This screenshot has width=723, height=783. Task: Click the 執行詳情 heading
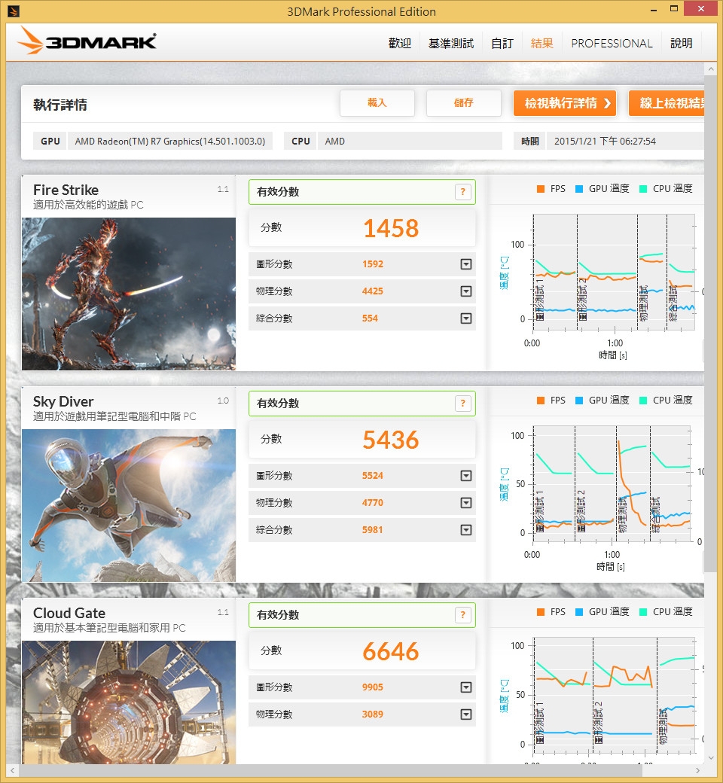click(60, 105)
